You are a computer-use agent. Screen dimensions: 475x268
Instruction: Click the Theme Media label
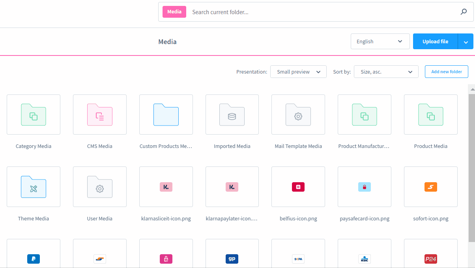pyautogui.click(x=34, y=218)
